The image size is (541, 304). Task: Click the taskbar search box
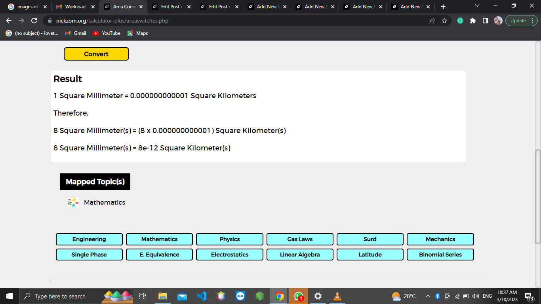click(x=76, y=296)
